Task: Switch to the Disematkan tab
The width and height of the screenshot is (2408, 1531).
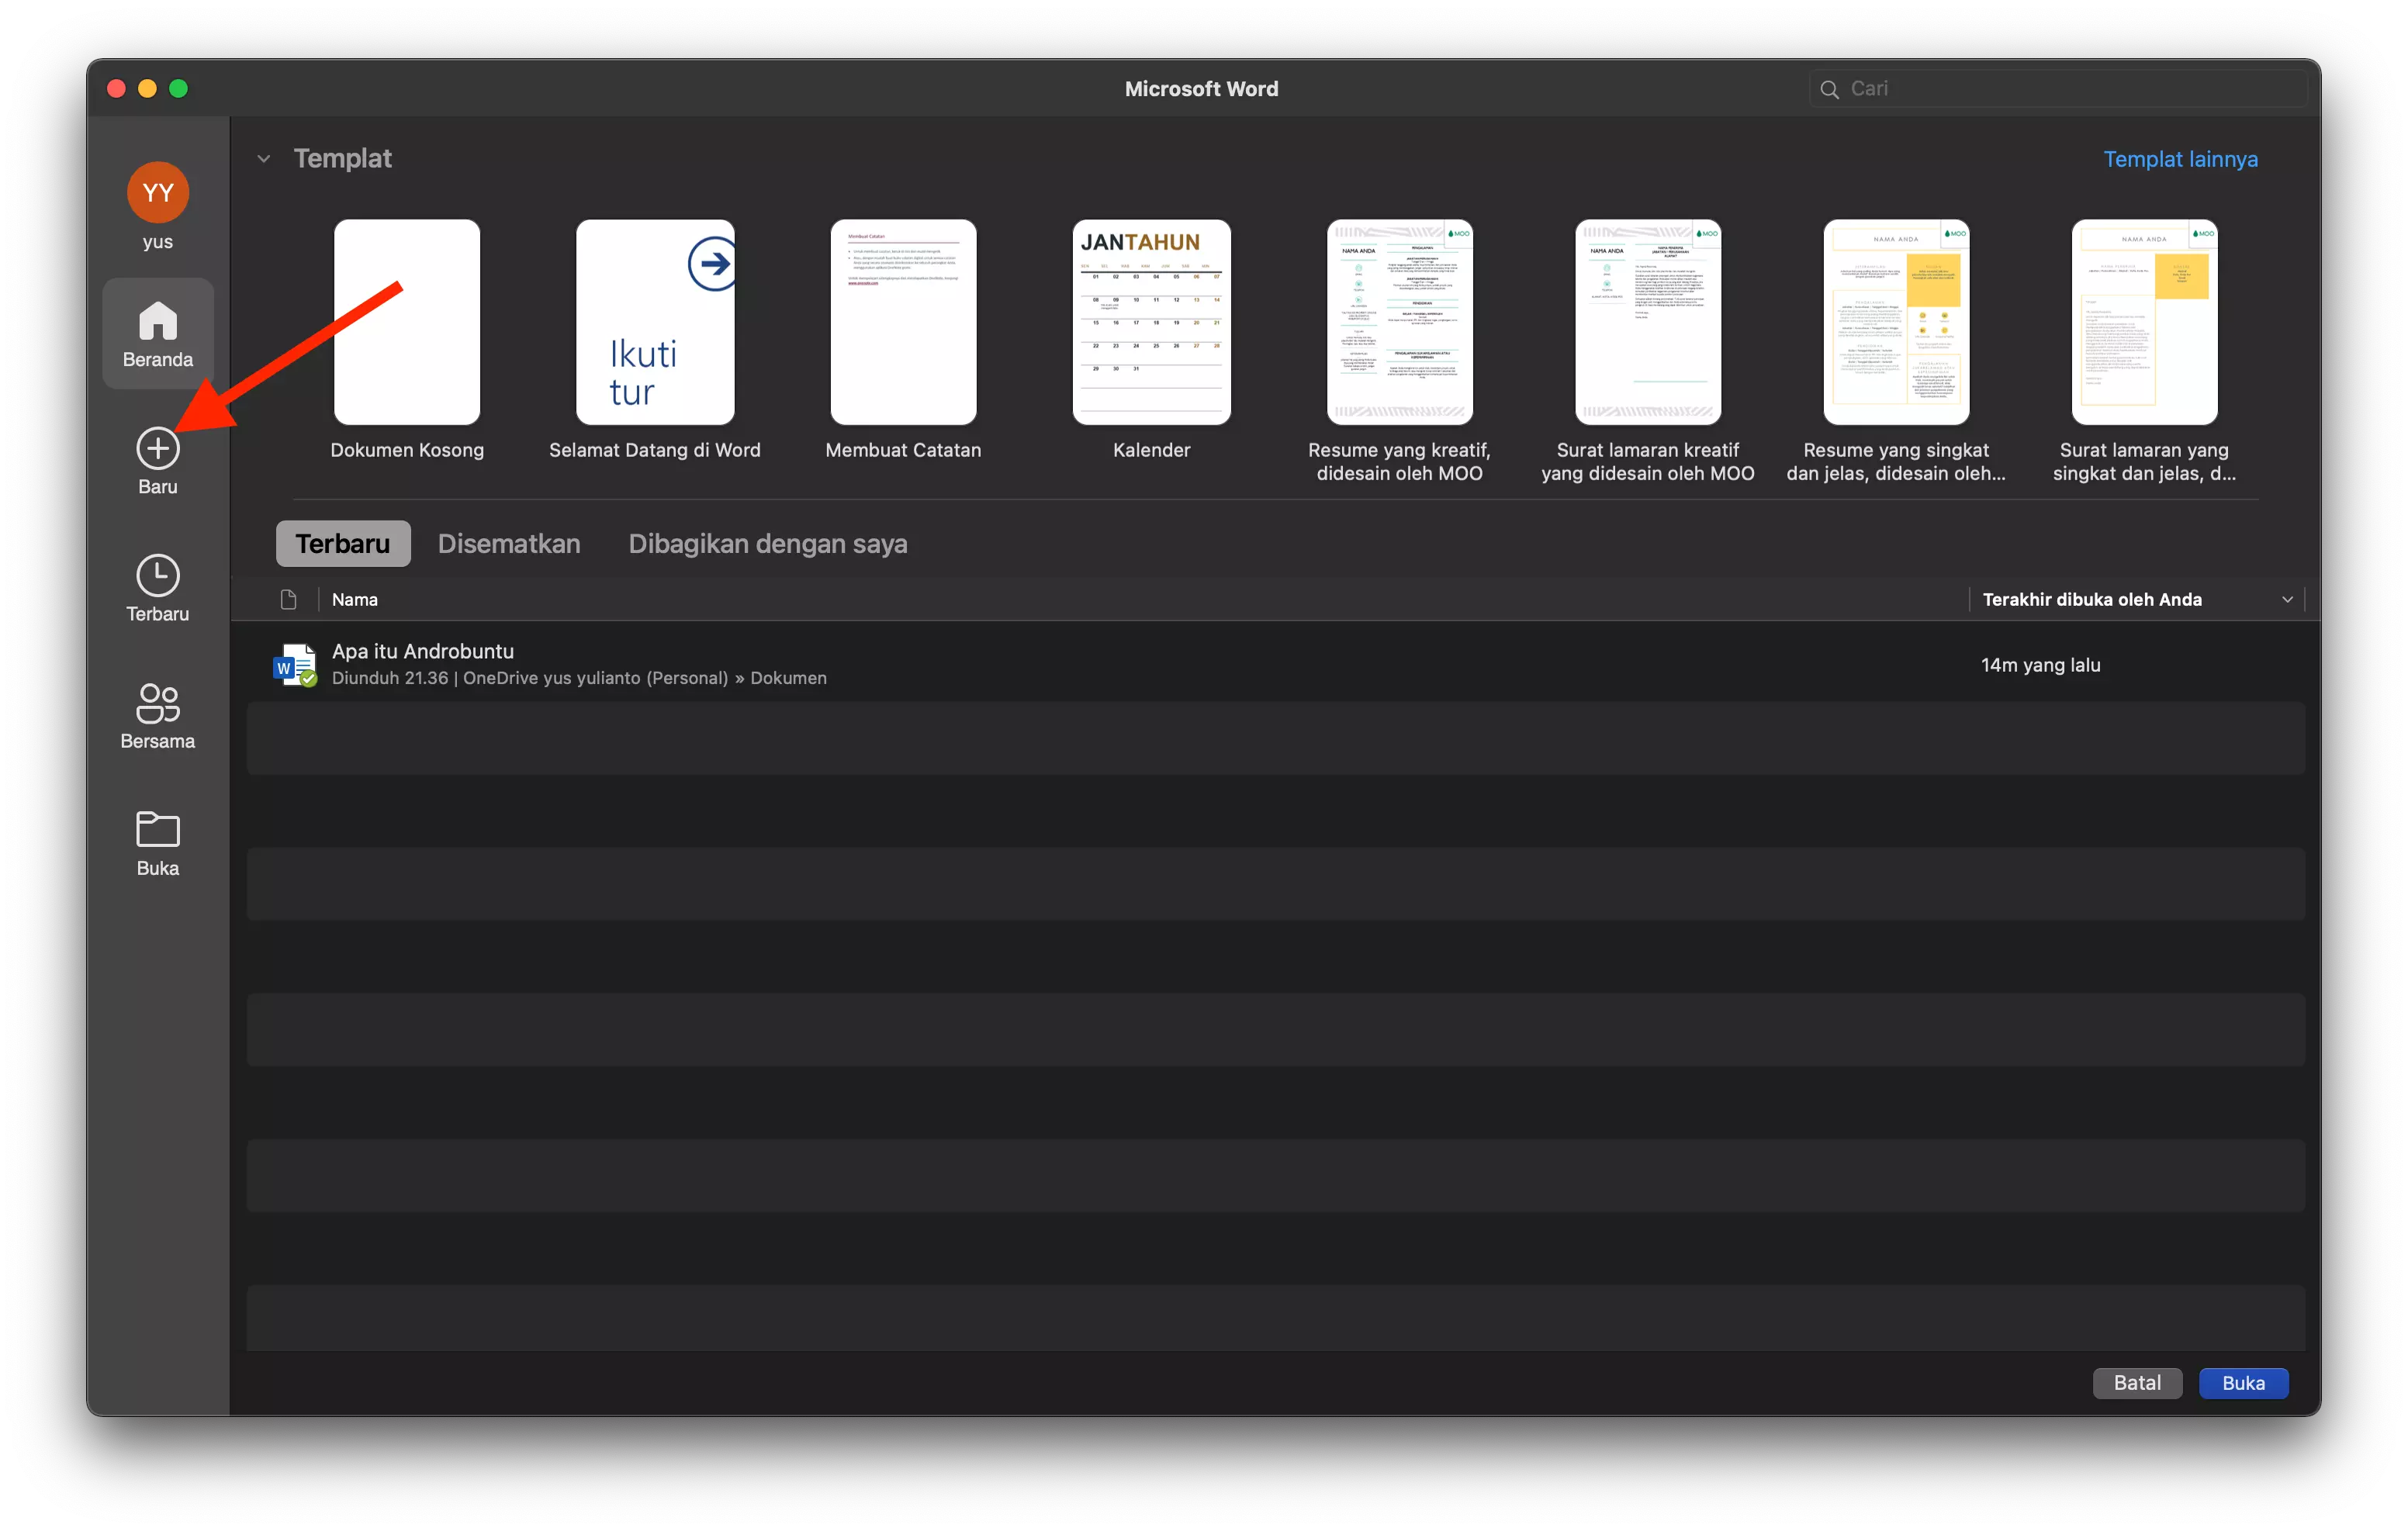Action: [x=509, y=543]
